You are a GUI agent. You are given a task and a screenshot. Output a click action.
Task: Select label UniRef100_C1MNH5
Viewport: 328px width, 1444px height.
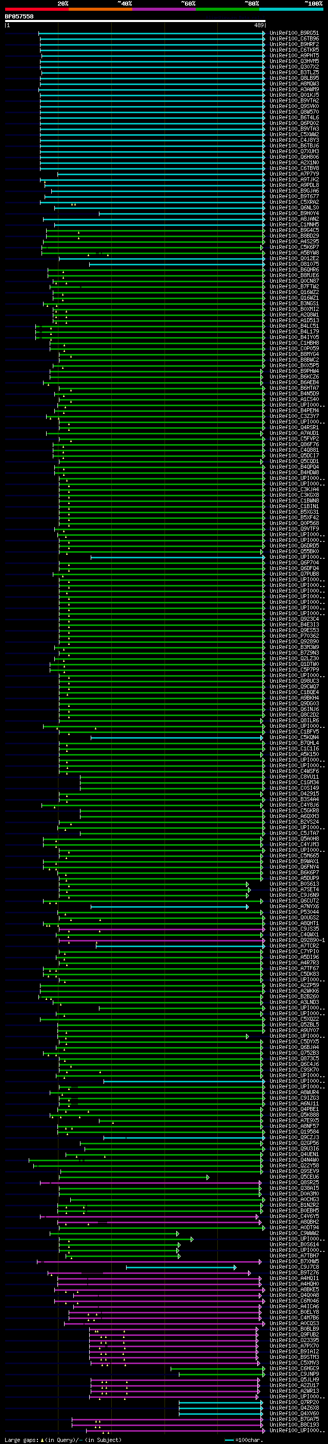click(x=294, y=225)
